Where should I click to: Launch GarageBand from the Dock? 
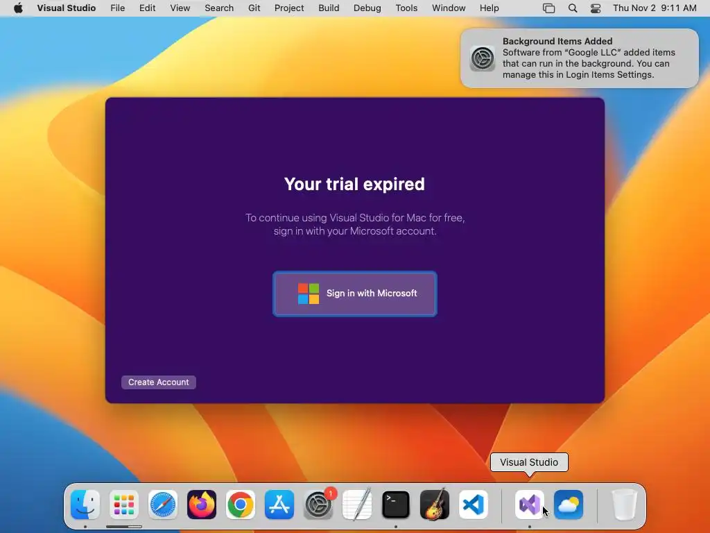(435, 505)
